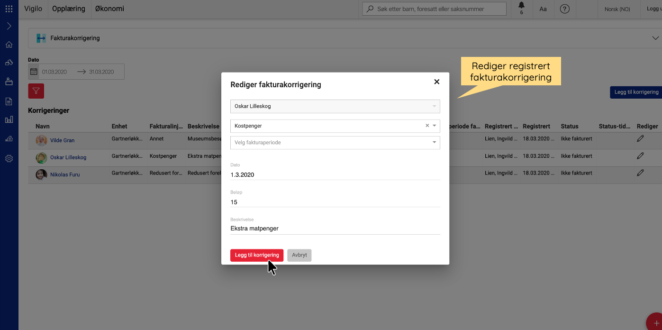662x330 pixels.
Task: Click the Aa text size icon
Action: point(543,9)
